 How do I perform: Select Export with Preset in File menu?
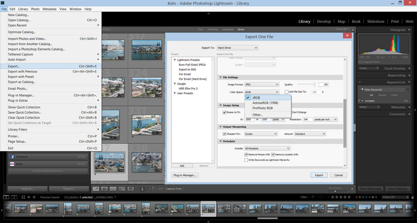21,77
